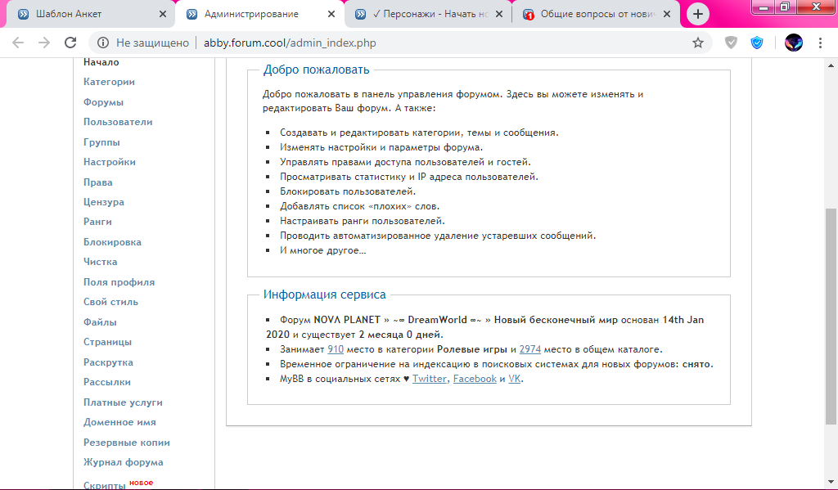The image size is (838, 490).
Task: Close the Персонажи tab
Action: point(499,14)
